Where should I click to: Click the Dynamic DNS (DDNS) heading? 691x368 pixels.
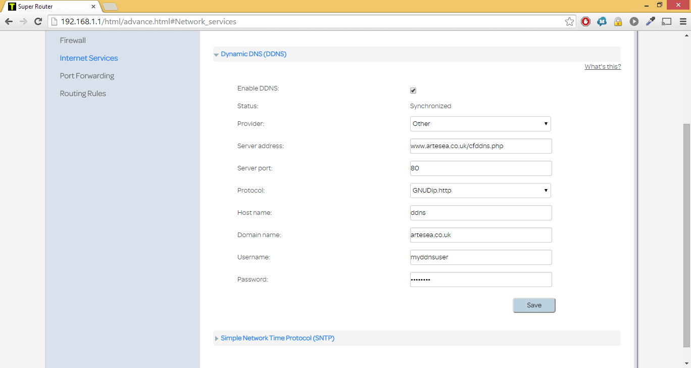click(x=254, y=54)
